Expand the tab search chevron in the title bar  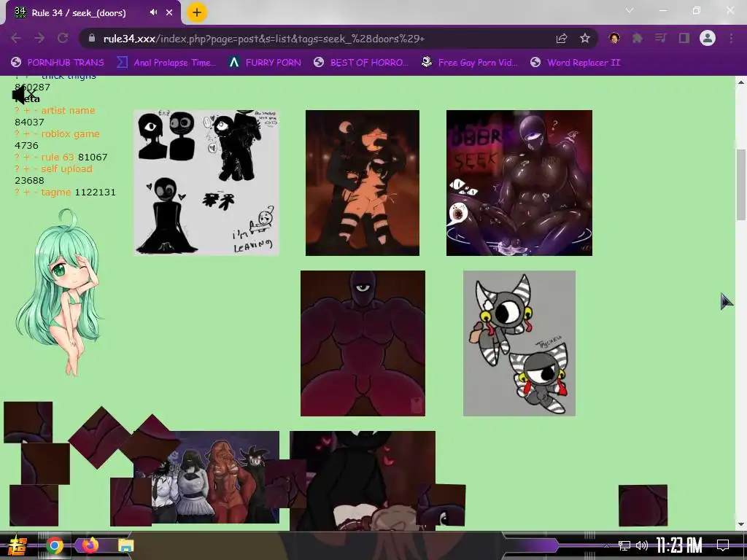tap(630, 10)
